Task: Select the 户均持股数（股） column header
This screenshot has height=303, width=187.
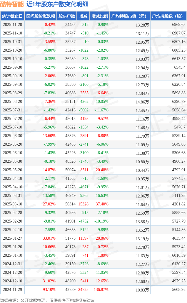Action: coord(168,16)
